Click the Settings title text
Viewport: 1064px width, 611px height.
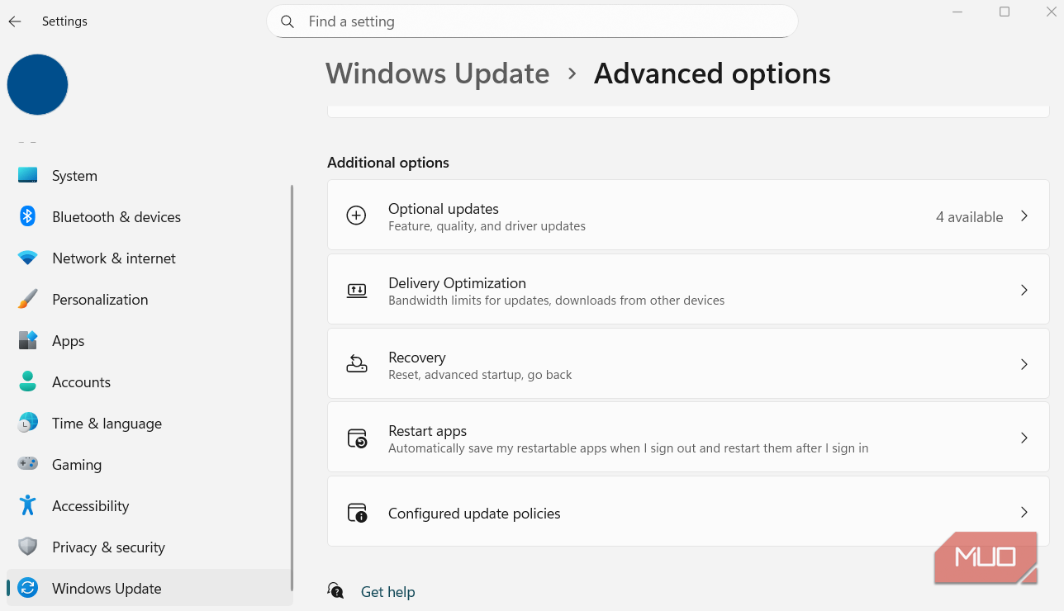coord(64,21)
